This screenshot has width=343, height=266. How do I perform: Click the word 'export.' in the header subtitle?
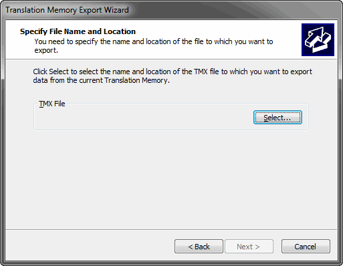click(46, 51)
